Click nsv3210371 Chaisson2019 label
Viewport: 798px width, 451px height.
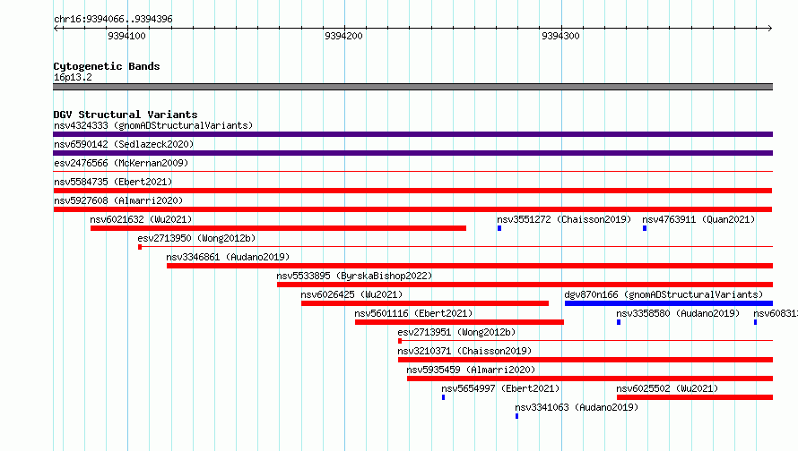click(x=464, y=351)
